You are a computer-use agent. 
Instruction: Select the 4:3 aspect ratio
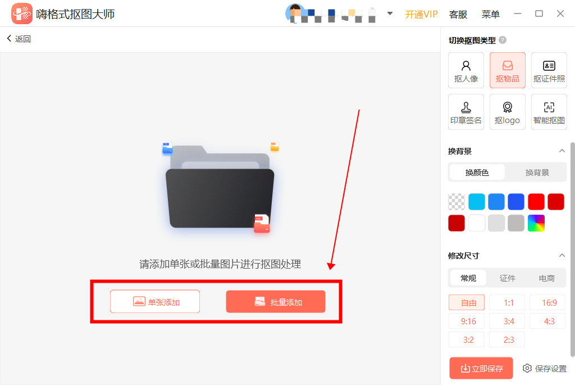click(x=547, y=321)
